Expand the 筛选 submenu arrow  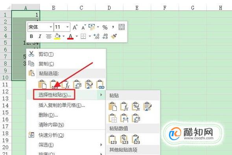(101, 145)
